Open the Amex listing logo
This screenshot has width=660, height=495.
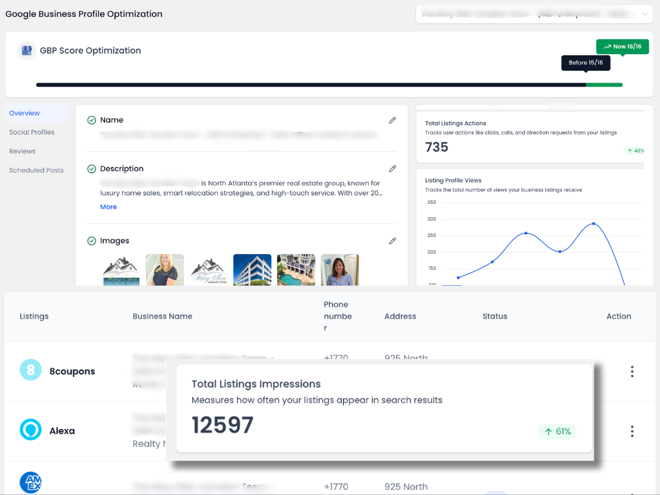tap(30, 482)
